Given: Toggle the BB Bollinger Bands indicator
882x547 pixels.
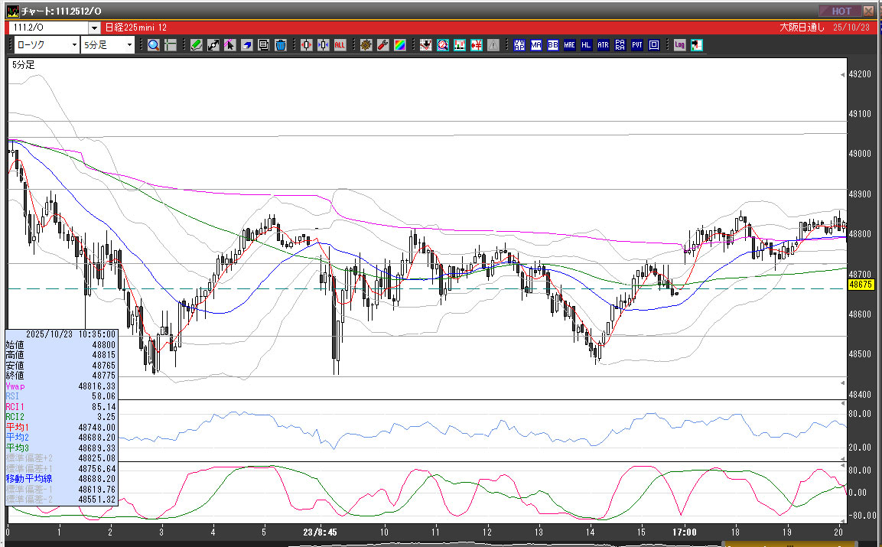Looking at the screenshot, I should [553, 45].
